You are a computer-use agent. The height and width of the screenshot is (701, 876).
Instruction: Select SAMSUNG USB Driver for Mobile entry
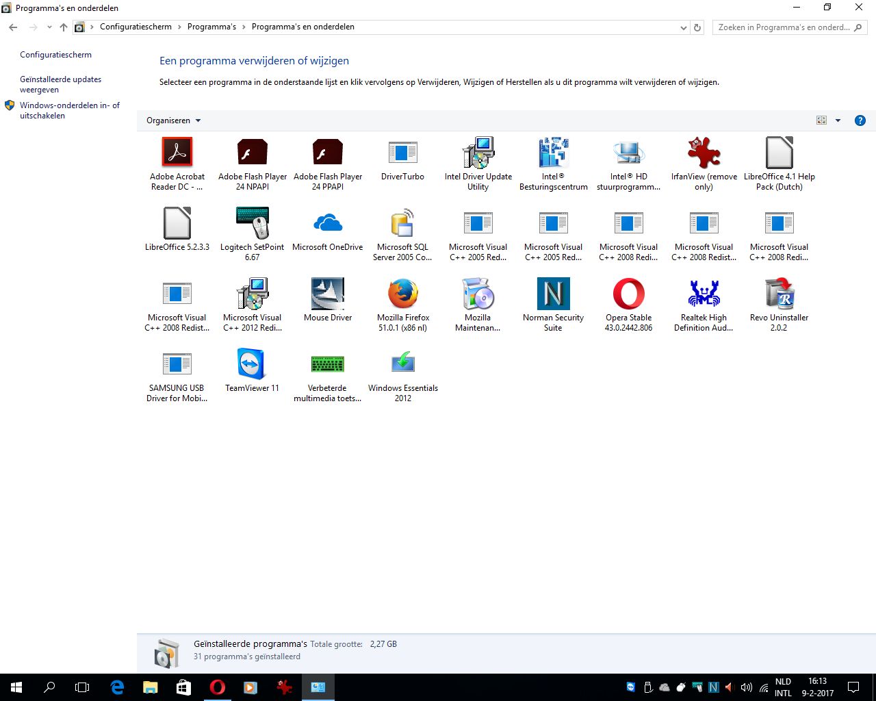tap(177, 376)
